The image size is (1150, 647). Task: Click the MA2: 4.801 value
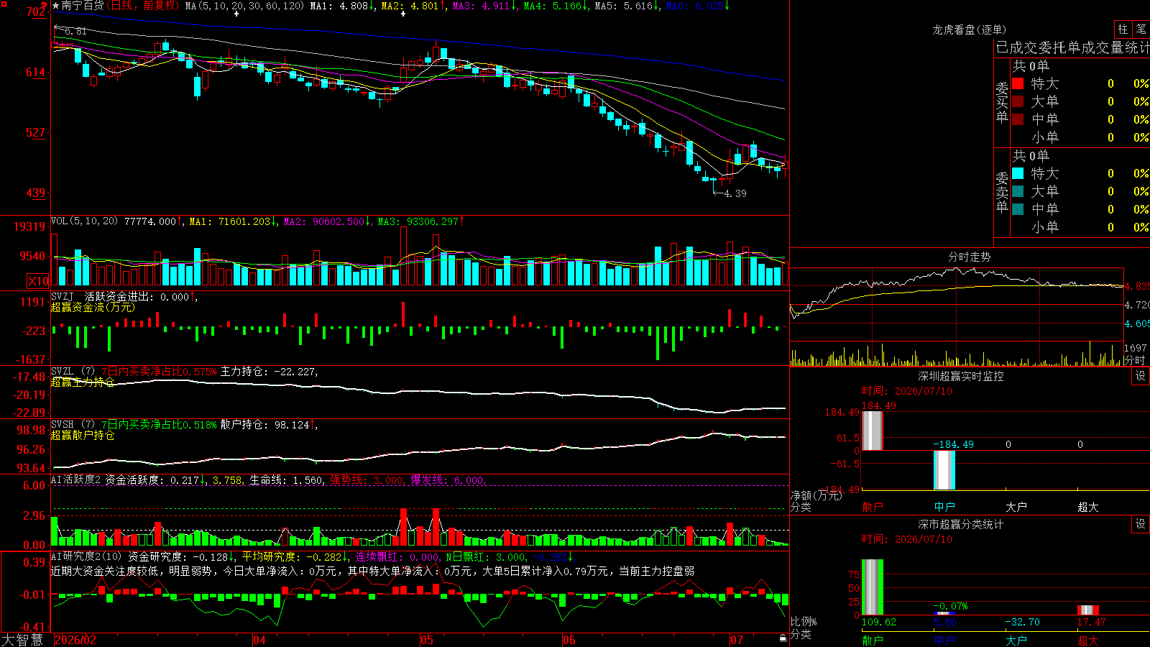coord(413,6)
